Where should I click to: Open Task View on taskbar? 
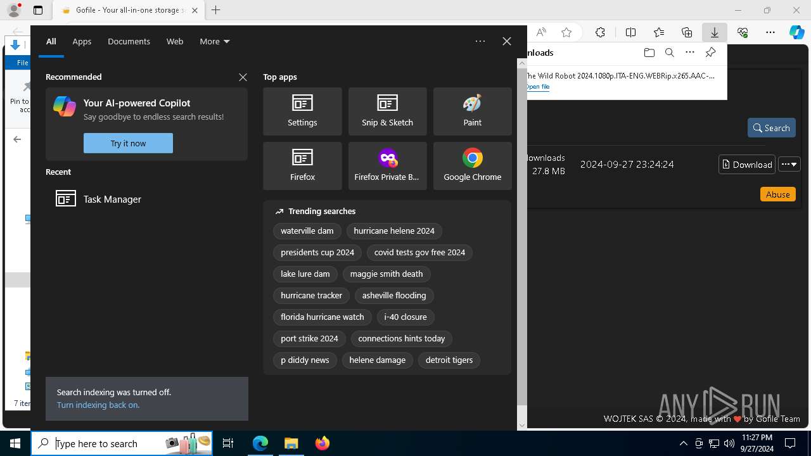[x=228, y=443]
